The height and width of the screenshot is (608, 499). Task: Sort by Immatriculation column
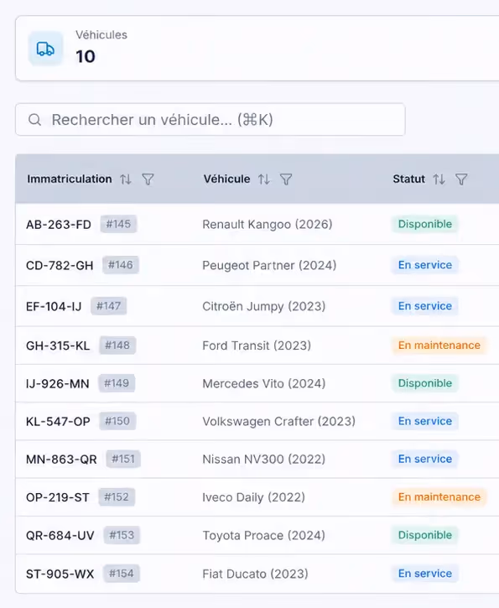(x=126, y=179)
